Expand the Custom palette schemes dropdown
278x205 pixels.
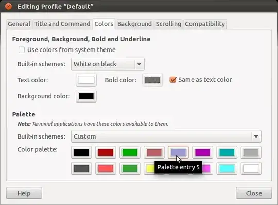click(166, 136)
